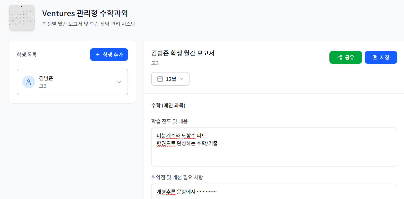Select the 김범준 name in student list
Image resolution: width=404 pixels, height=199 pixels.
click(46, 78)
